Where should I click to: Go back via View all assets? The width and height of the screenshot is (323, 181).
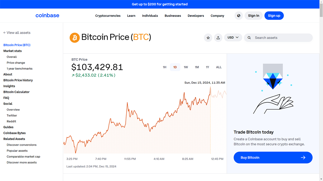click(17, 33)
